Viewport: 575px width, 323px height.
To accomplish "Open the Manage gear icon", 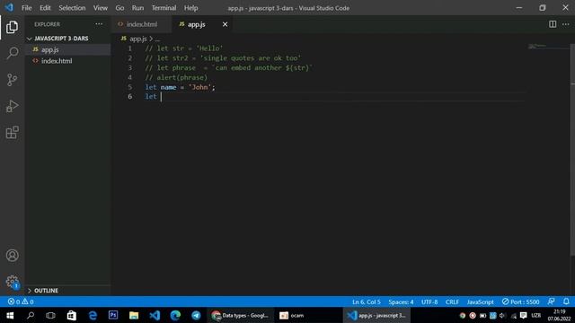I will coord(12,282).
